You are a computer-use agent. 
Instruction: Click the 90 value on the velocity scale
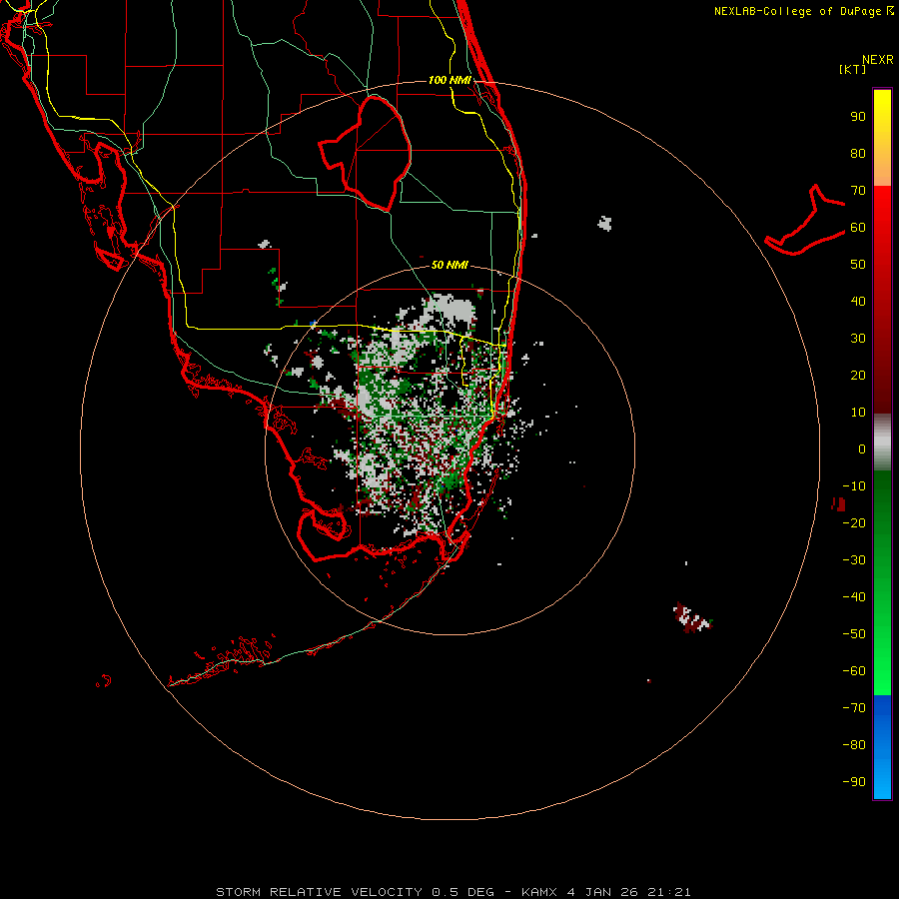click(x=858, y=117)
